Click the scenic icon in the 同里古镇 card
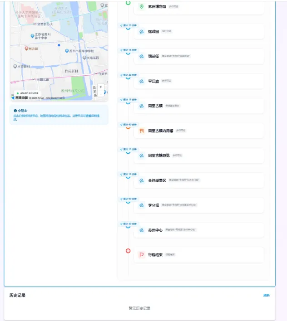Viewport: 287px width, 321px height. (x=141, y=106)
